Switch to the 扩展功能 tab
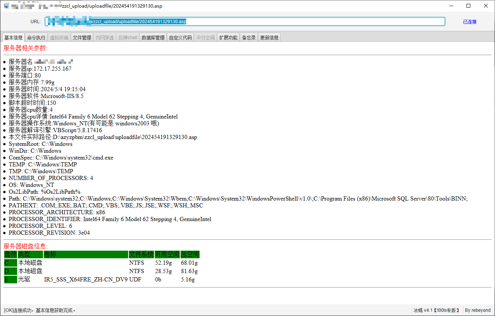 [x=228, y=38]
